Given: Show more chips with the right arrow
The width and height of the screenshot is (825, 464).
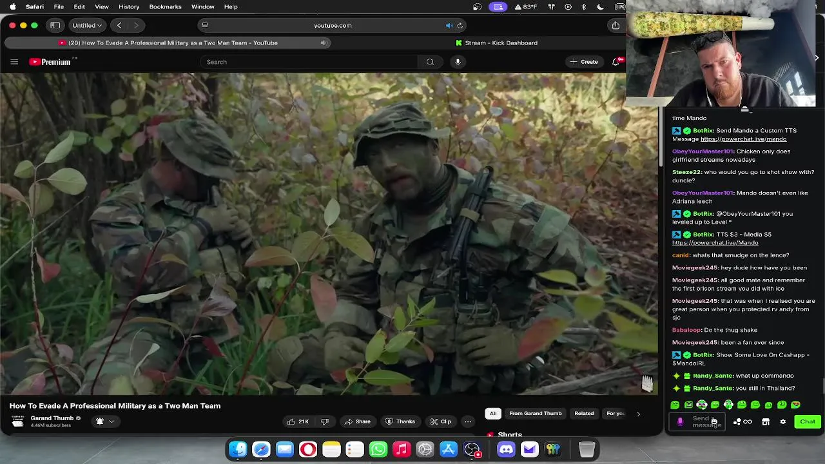Looking at the screenshot, I should 638,414.
